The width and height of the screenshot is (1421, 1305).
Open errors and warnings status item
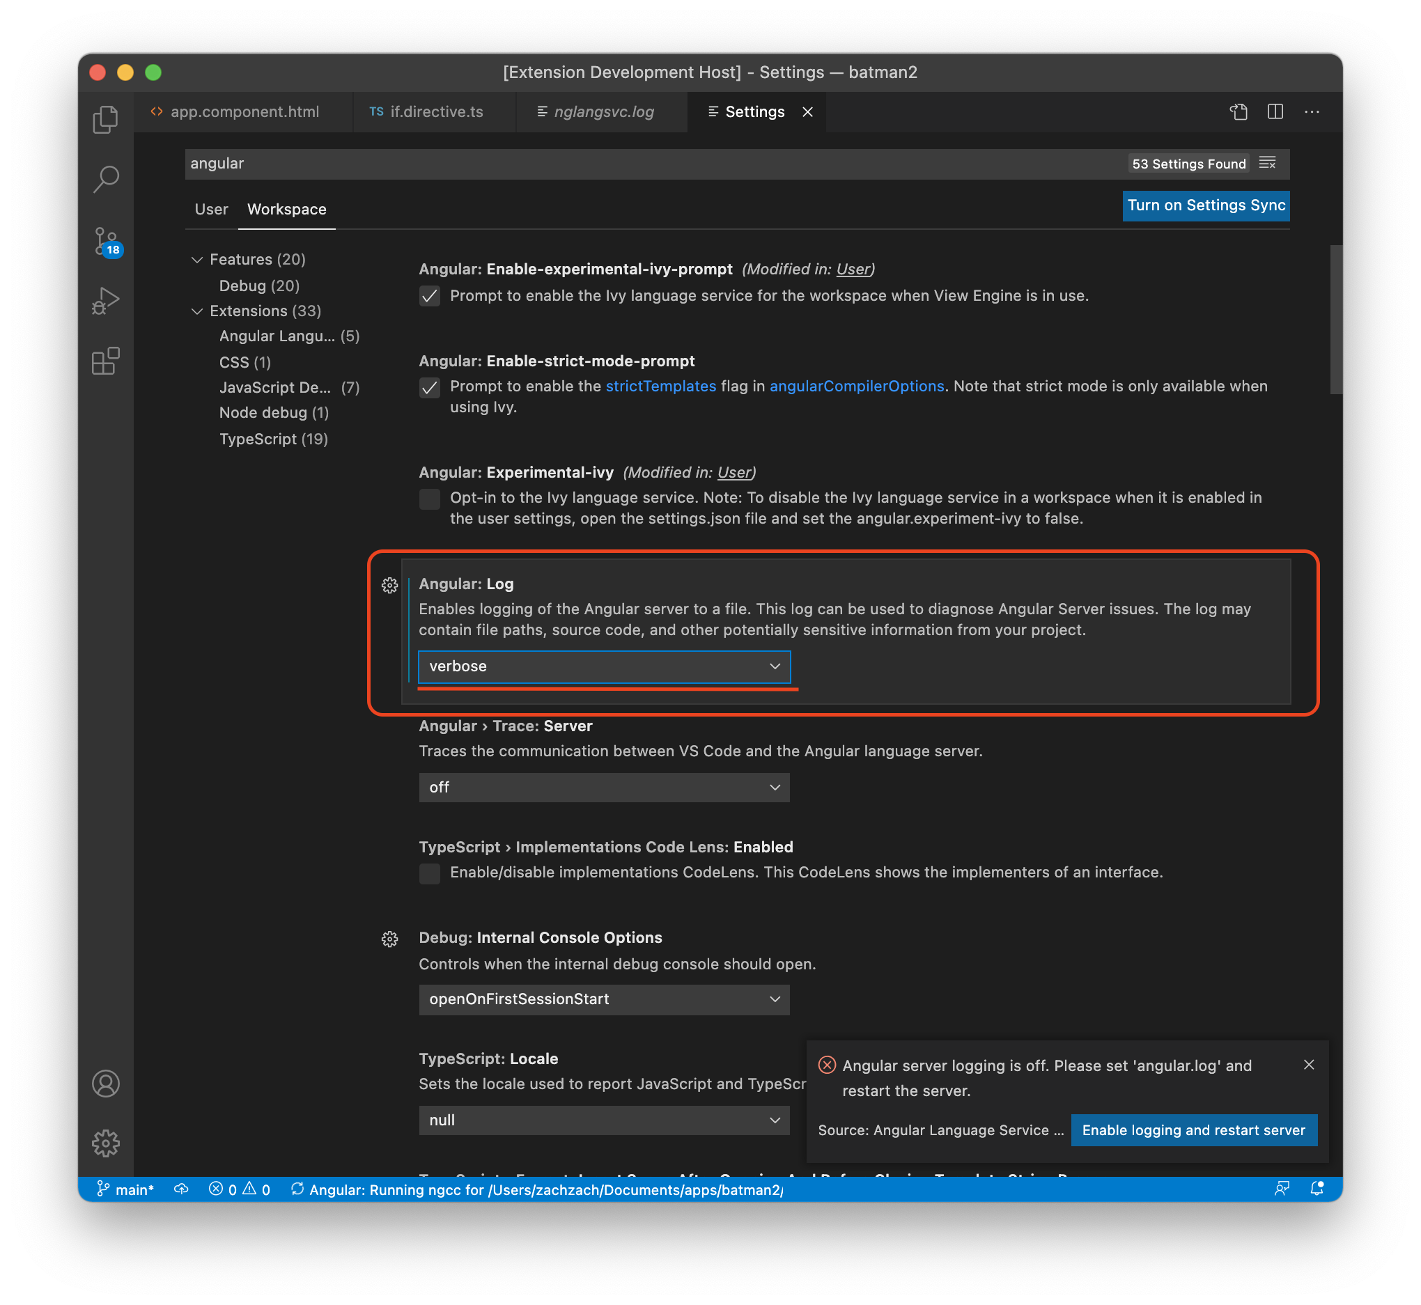(240, 1190)
